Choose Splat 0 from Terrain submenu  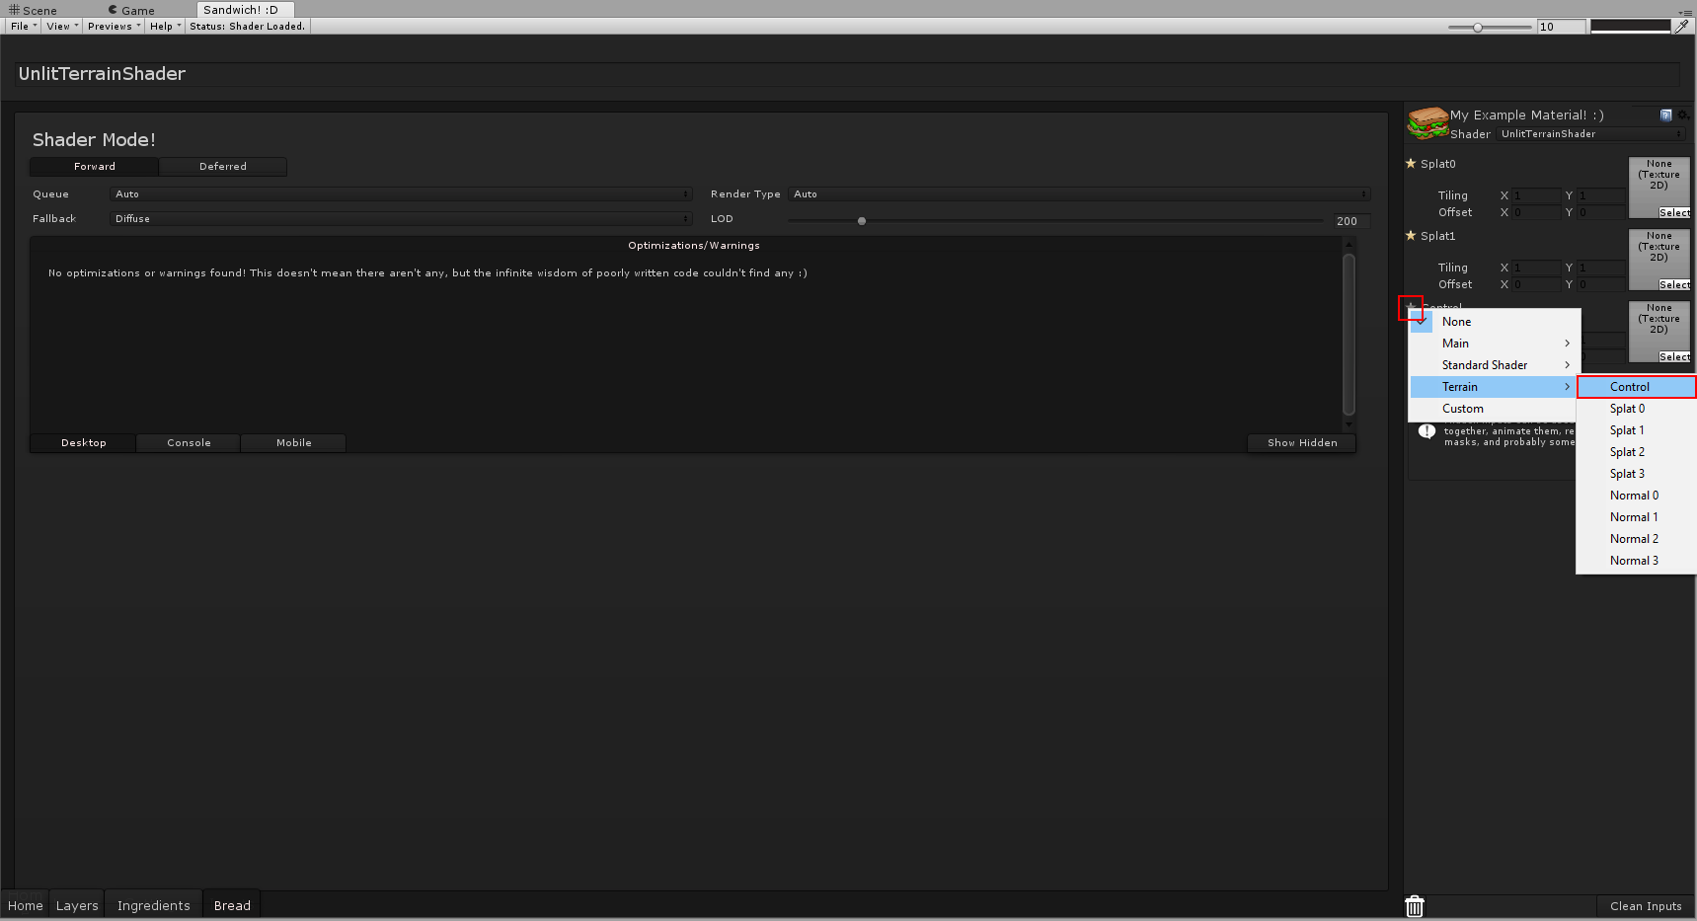pyautogui.click(x=1637, y=409)
